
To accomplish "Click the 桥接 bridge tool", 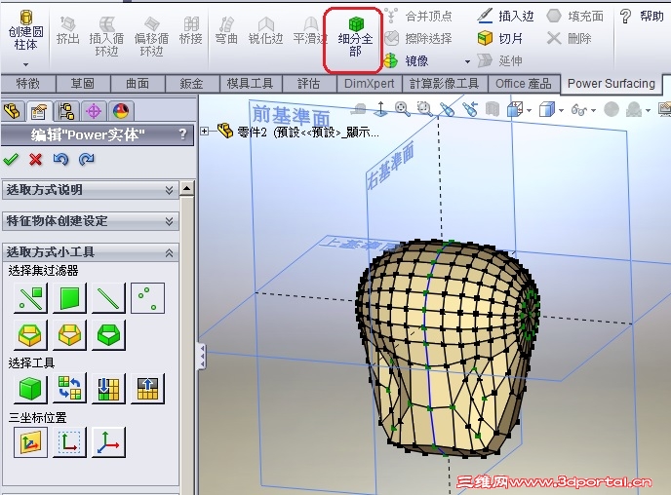I will coord(191,31).
